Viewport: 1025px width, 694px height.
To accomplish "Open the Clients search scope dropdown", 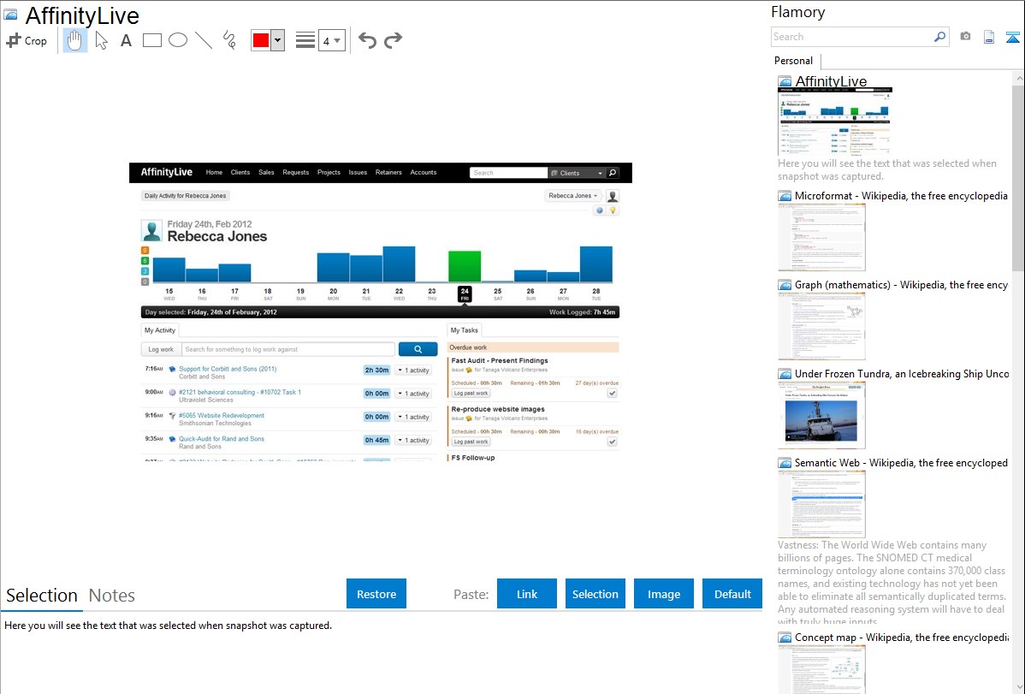I will [x=577, y=174].
